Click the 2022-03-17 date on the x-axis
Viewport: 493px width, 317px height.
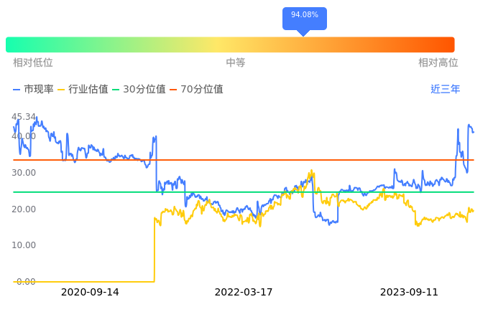point(244,293)
